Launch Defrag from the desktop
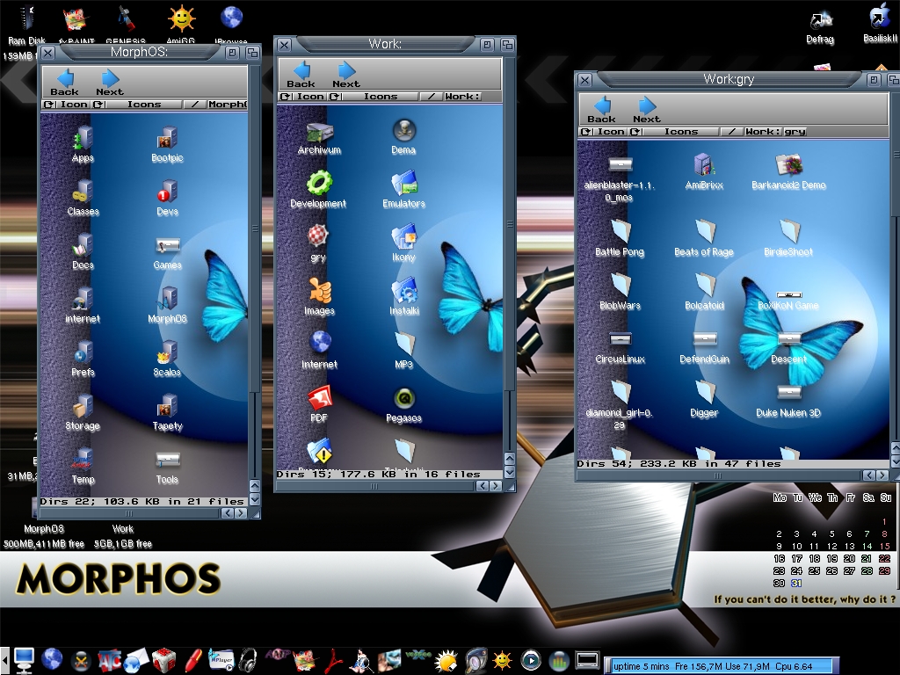Viewport: 900px width, 675px height. tap(820, 27)
